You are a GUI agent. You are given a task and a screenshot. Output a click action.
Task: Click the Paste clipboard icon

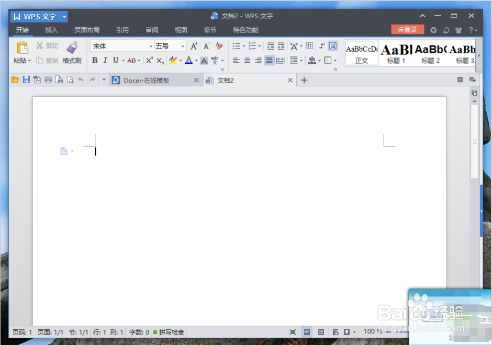click(23, 48)
